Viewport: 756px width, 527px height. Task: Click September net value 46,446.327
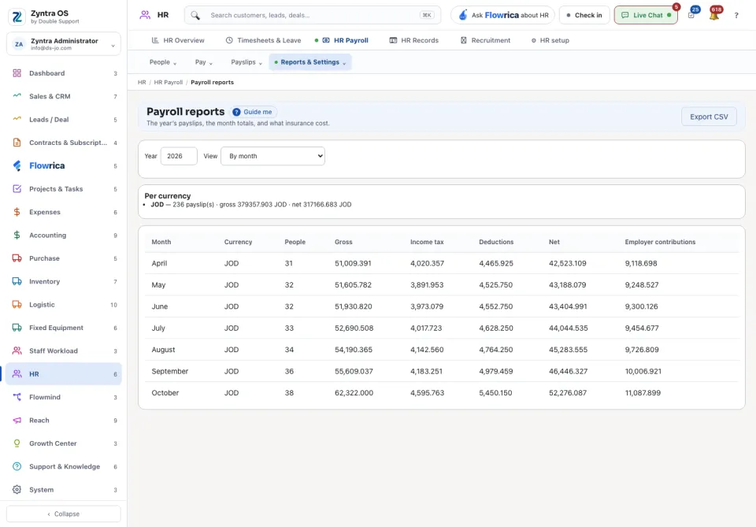(x=568, y=371)
